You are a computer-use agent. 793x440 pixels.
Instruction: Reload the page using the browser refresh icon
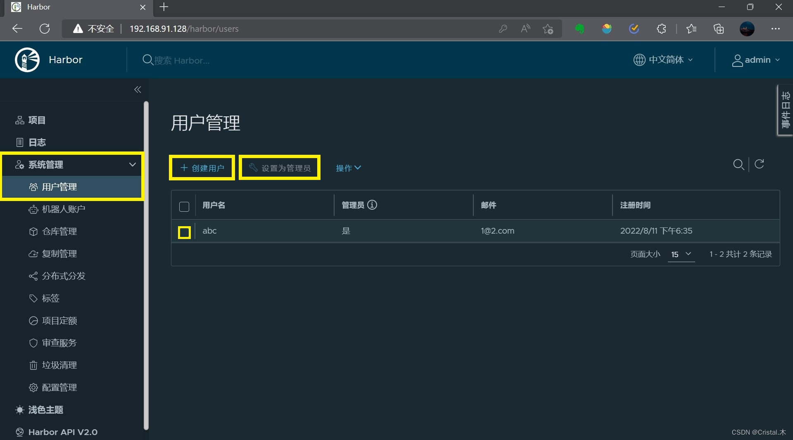coord(45,28)
